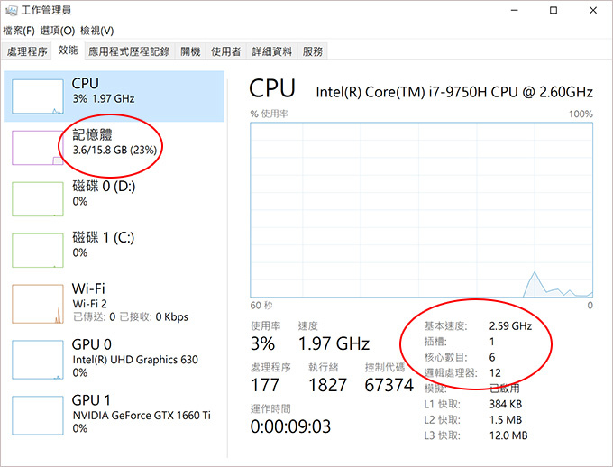Click the CPU usage graph area
Screen dimensions: 613x467
coord(422,210)
